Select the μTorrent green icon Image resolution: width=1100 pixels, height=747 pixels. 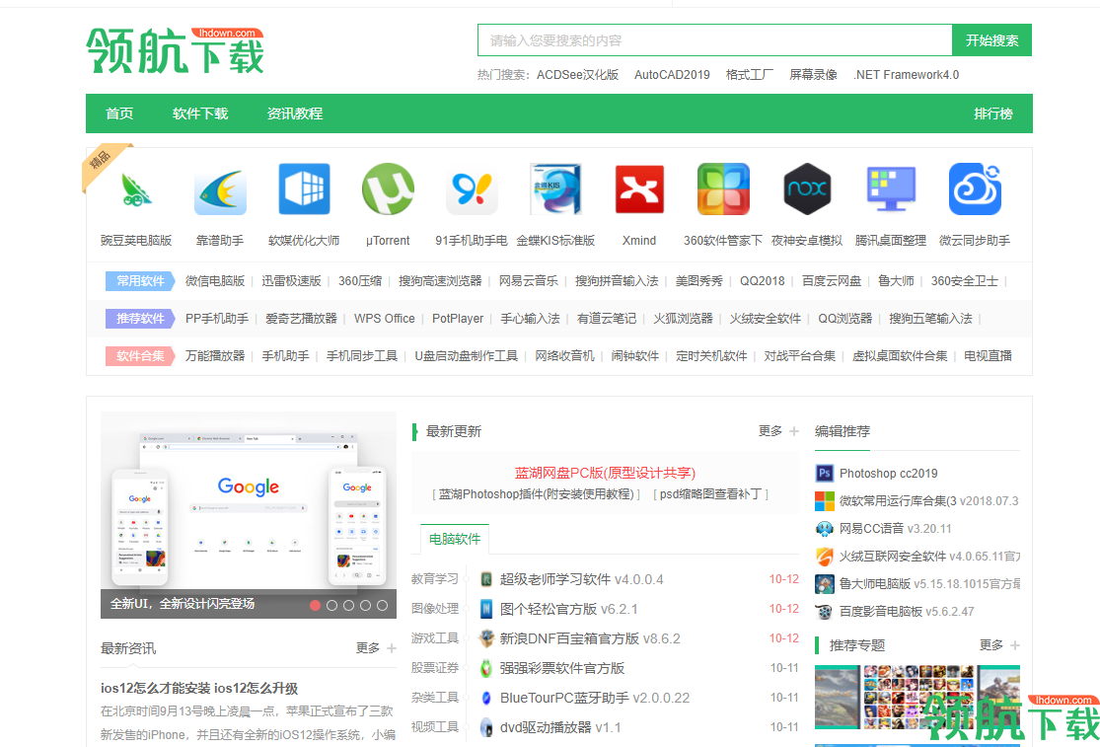[x=388, y=189]
